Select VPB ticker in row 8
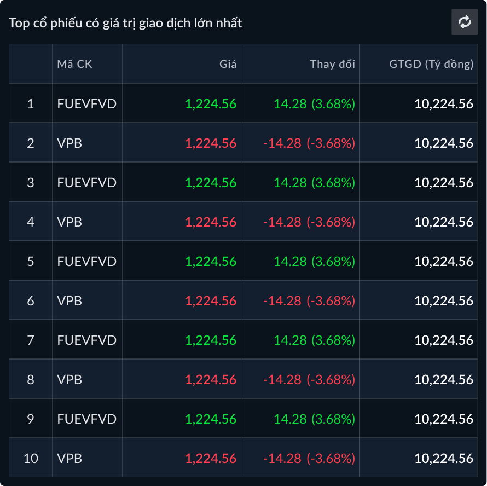The width and height of the screenshot is (487, 486). click(69, 379)
